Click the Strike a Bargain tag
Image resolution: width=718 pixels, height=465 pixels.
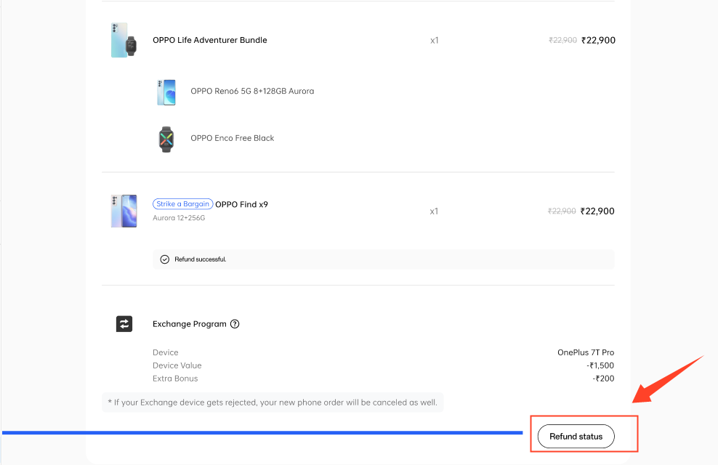(182, 204)
